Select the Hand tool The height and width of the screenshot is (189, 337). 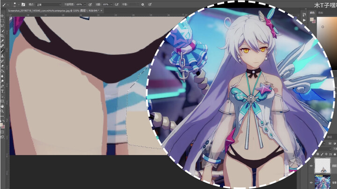click(x=2, y=106)
